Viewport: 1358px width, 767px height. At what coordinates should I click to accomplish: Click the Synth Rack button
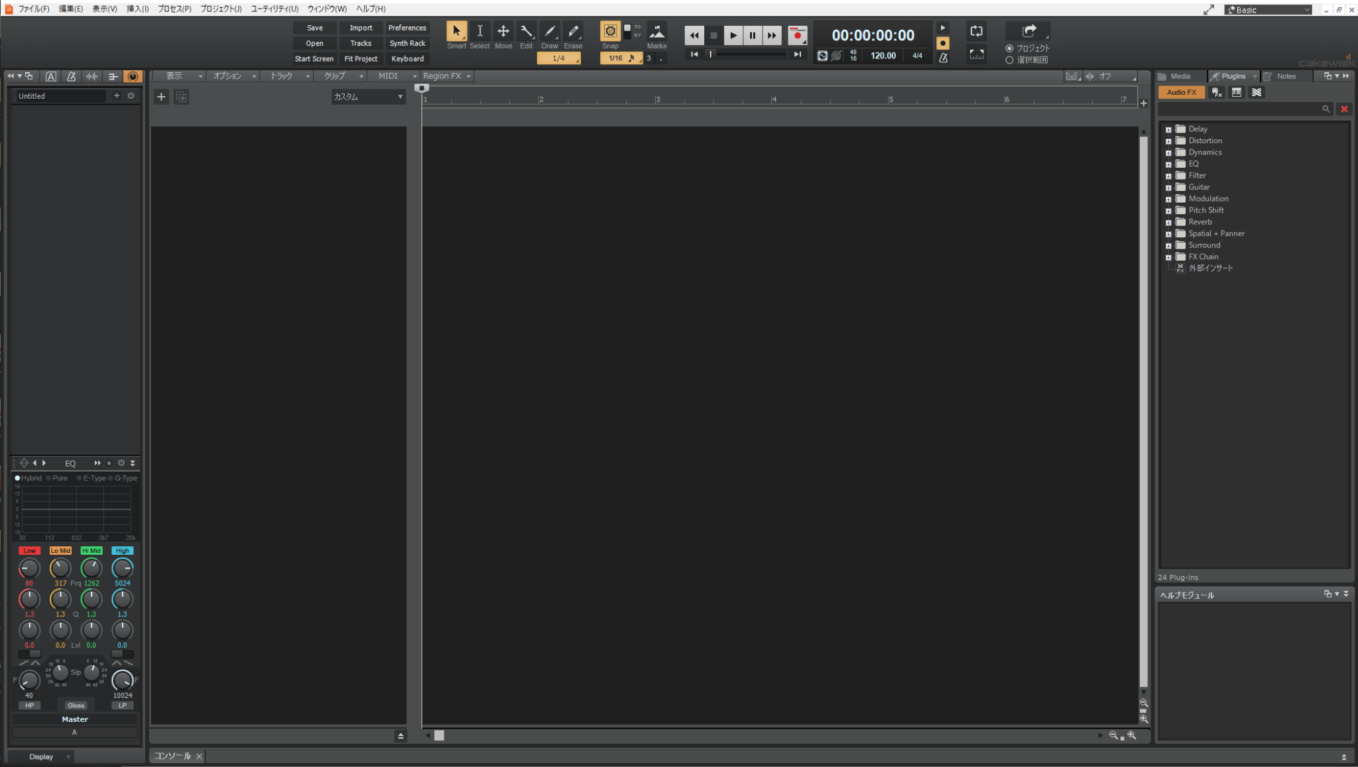tap(407, 43)
